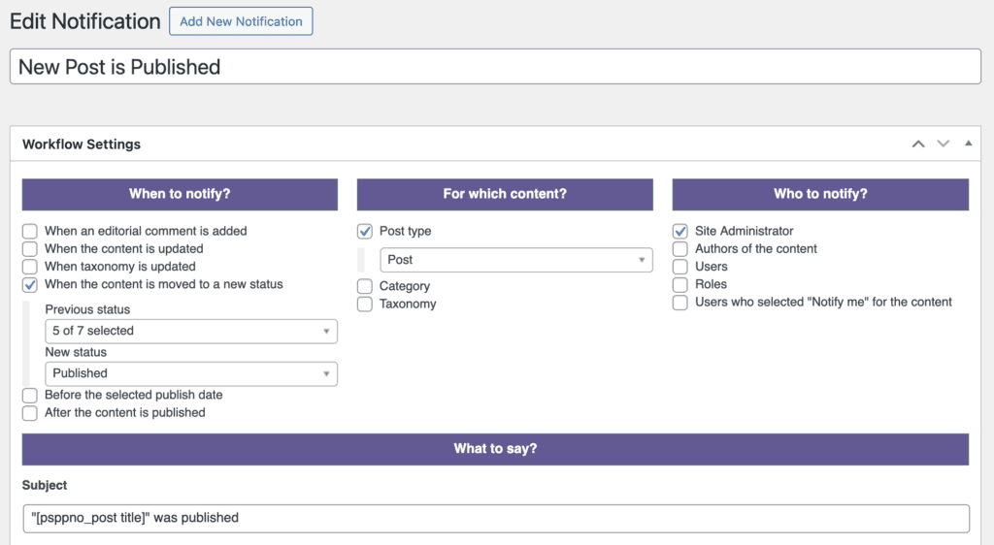Select 'Authors of the content' checkbox

click(680, 249)
